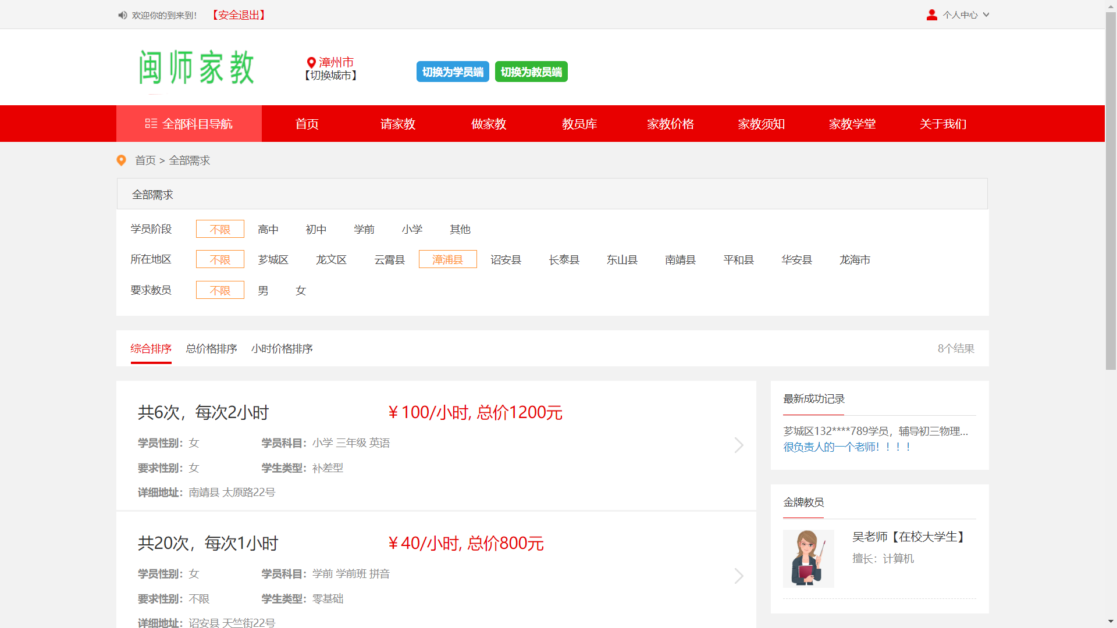
Task: Switch to 总价格排序 sort tab
Action: tap(211, 348)
